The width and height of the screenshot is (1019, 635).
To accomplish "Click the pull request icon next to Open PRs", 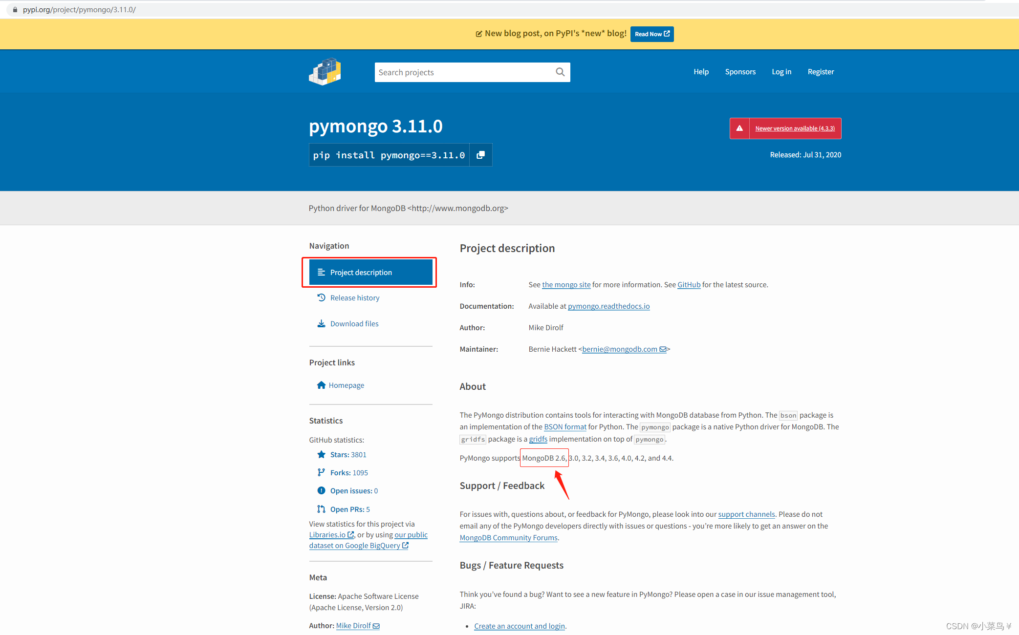I will click(321, 509).
